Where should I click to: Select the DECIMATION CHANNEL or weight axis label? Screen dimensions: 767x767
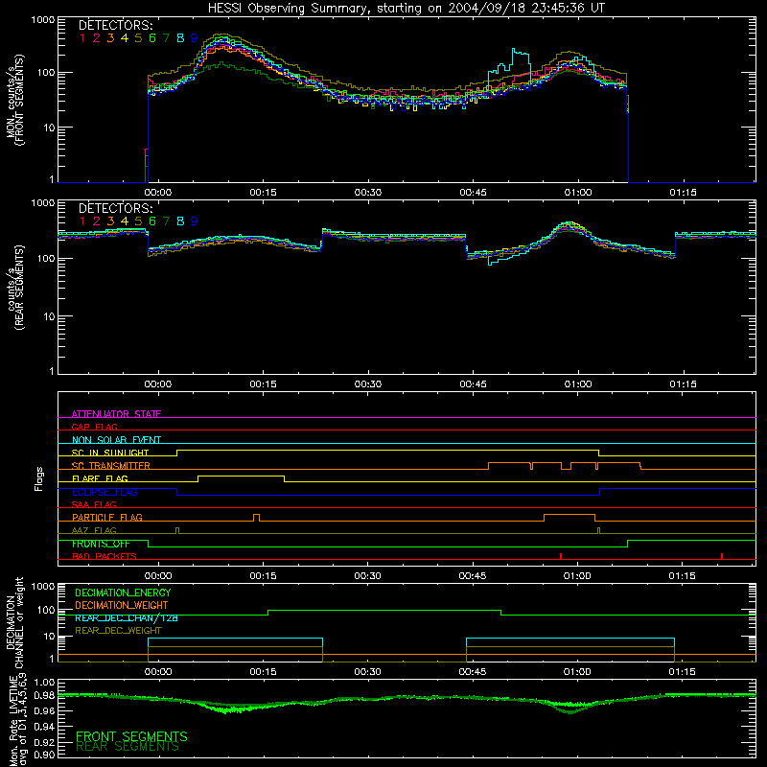[x=14, y=622]
